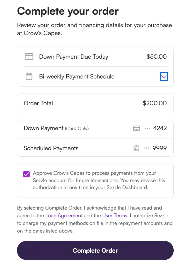This screenshot has width=181, height=267.
Task: Click the Approve Crow's Capes authorization text
Action: [x=99, y=180]
